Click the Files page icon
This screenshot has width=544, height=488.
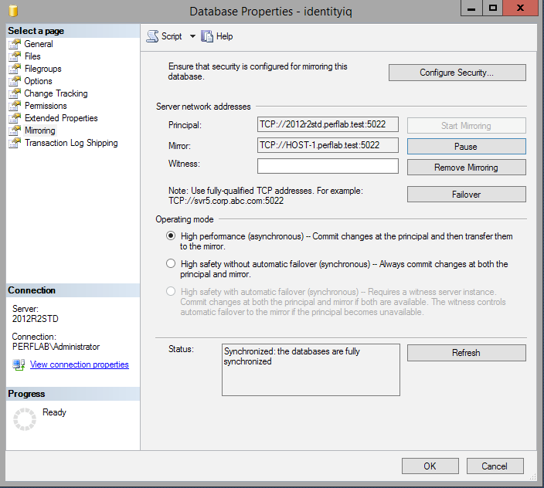point(15,56)
